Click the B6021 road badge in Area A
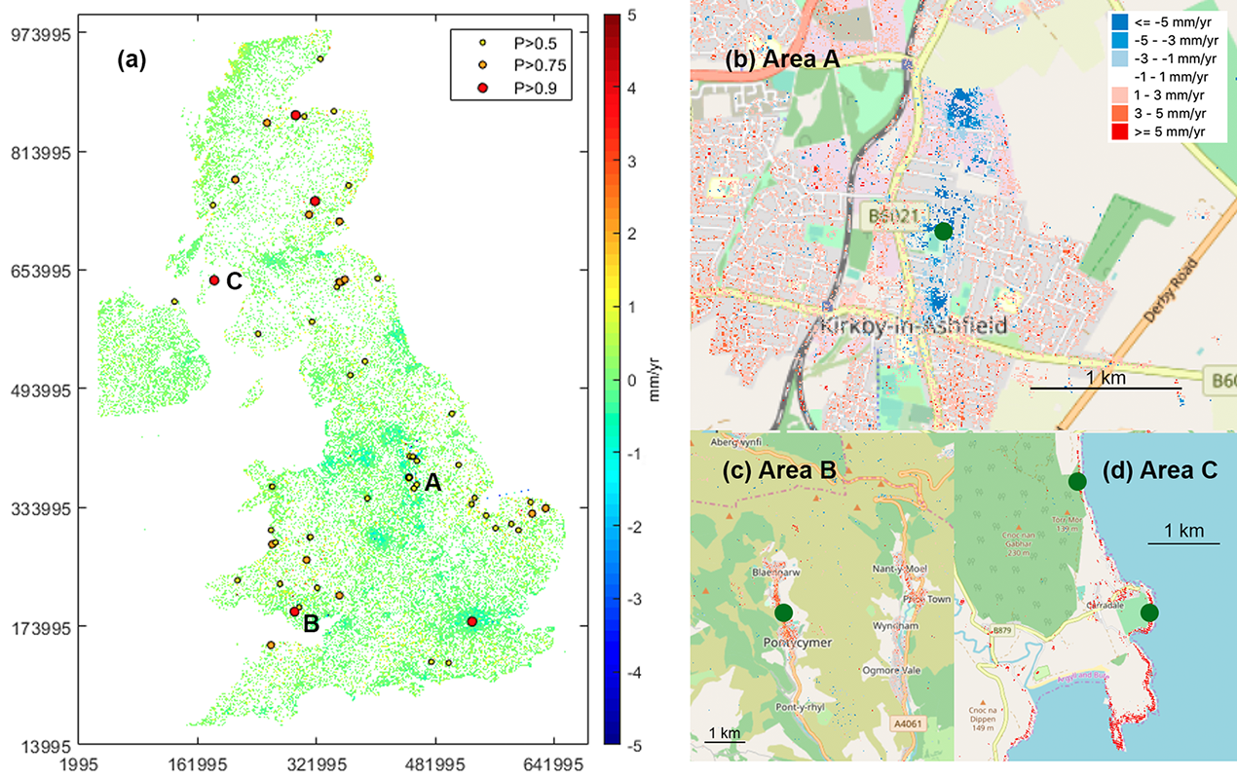The width and height of the screenshot is (1237, 779). 896,217
